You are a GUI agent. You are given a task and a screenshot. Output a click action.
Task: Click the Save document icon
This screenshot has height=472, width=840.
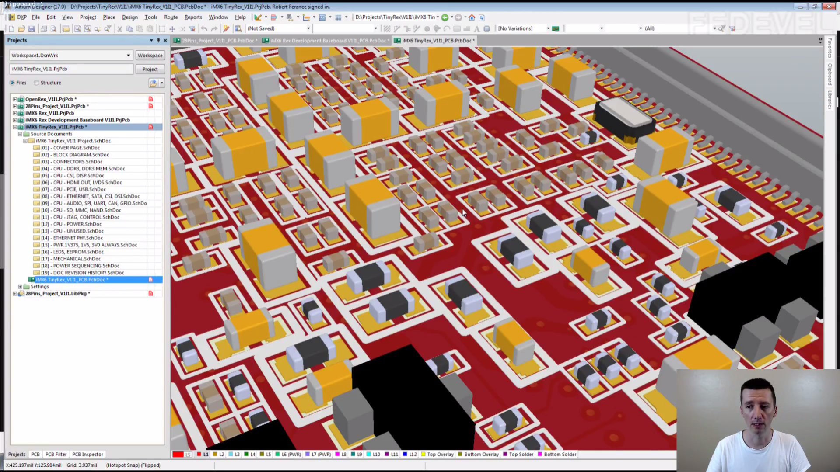(x=31, y=29)
